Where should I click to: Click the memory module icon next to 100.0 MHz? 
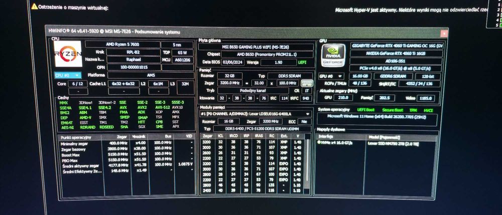pos(307,83)
